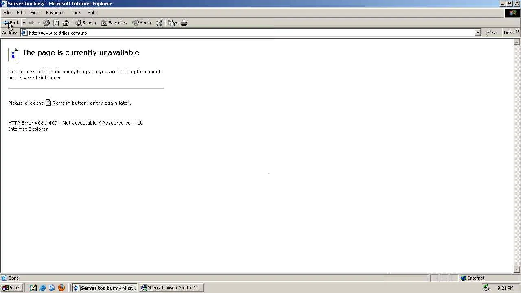Select the heading 'The page is currently unavailable'
Viewport: 521px width, 293px height.
point(81,52)
